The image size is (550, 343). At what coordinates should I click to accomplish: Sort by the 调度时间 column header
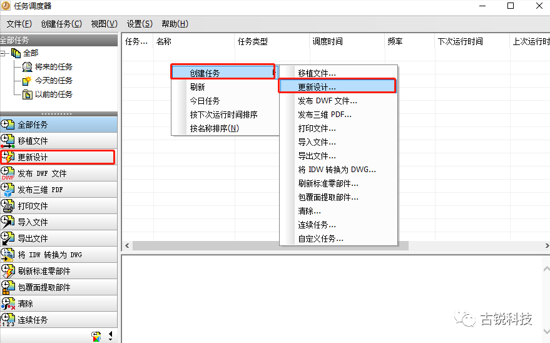[x=347, y=41]
